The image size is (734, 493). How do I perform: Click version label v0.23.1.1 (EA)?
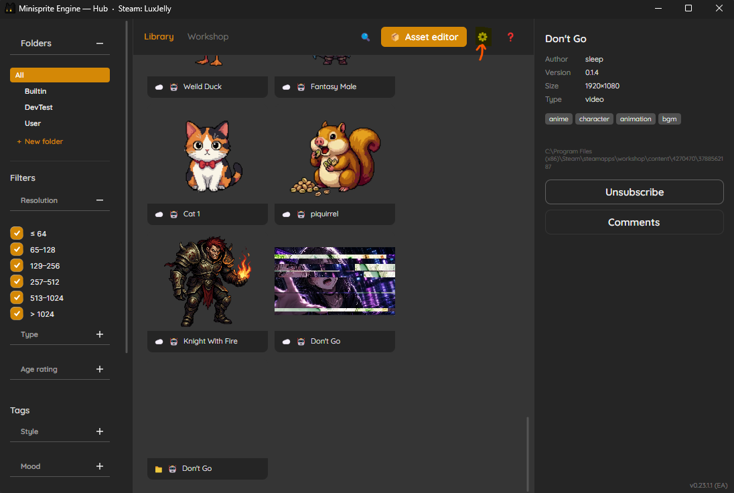click(709, 486)
